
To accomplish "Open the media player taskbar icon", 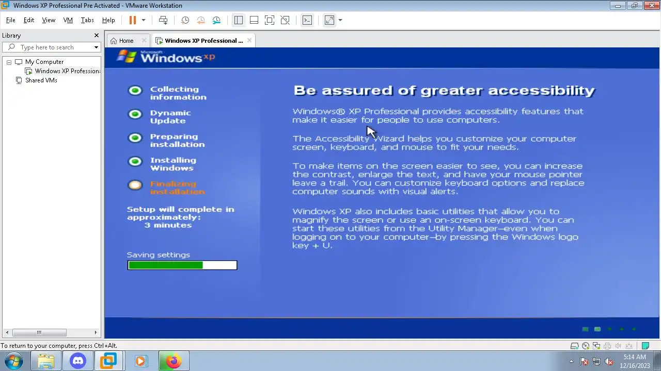I will click(141, 361).
